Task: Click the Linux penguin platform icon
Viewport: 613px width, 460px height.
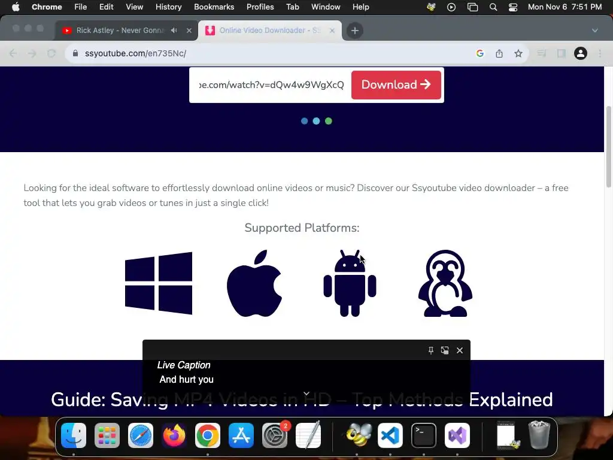Action: (445, 283)
